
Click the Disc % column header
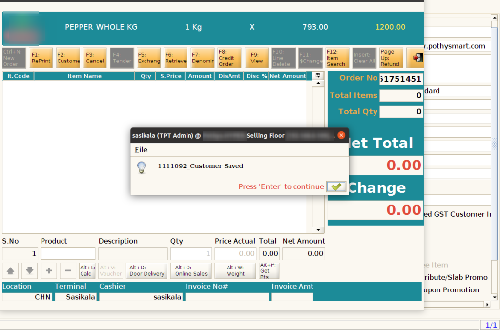pos(256,76)
